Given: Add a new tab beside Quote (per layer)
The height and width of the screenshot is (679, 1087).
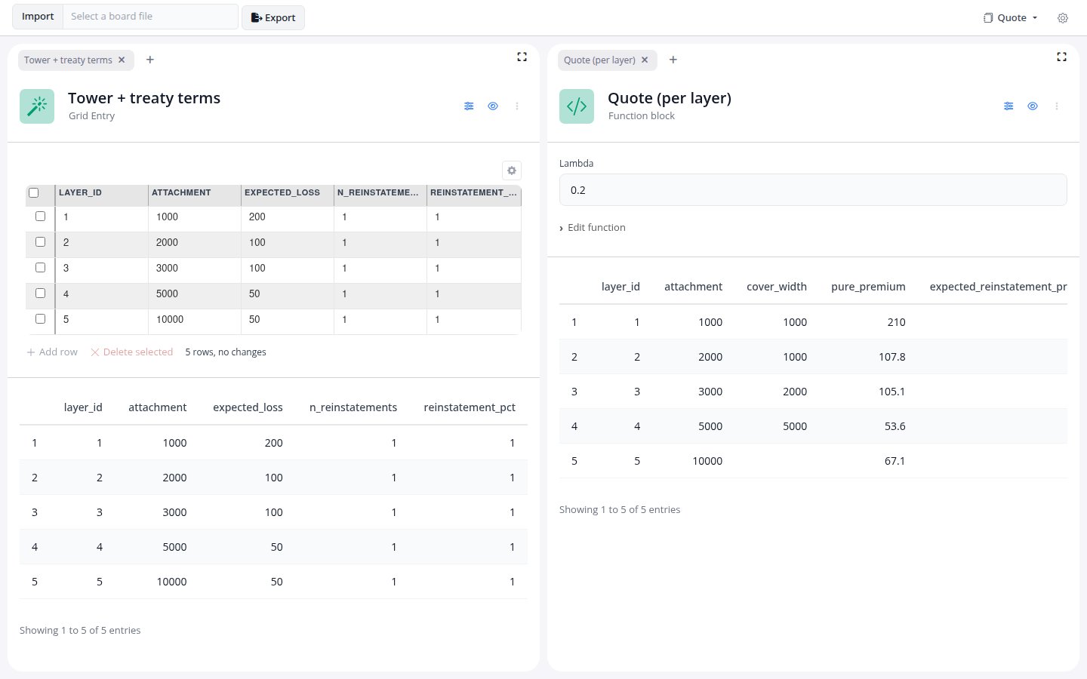Looking at the screenshot, I should click(673, 60).
